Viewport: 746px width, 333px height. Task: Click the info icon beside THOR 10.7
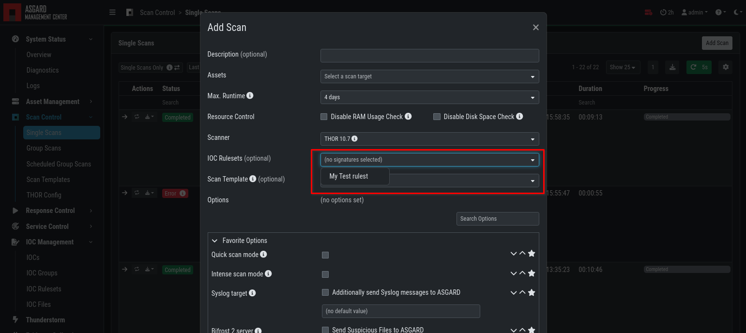(354, 138)
